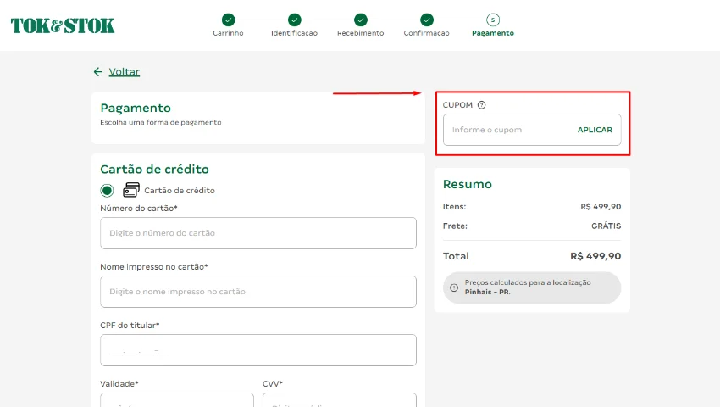Focus the CVV field
Image resolution: width=720 pixels, height=407 pixels.
(340, 399)
